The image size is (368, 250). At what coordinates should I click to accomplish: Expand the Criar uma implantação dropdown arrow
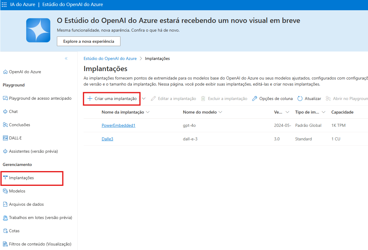click(x=144, y=98)
